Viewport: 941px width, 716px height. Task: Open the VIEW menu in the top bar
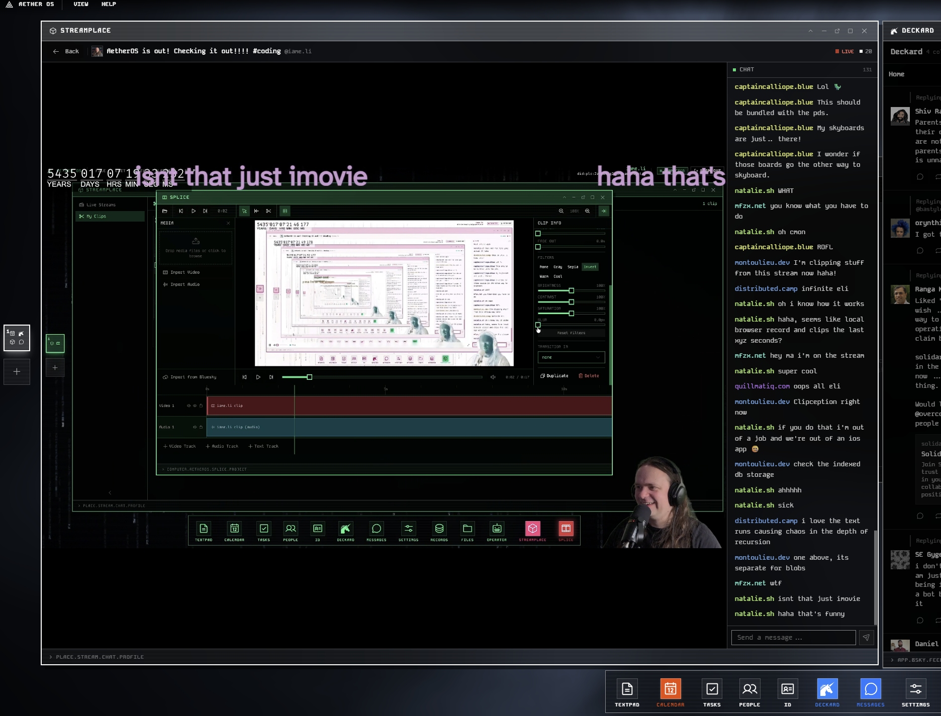(80, 4)
